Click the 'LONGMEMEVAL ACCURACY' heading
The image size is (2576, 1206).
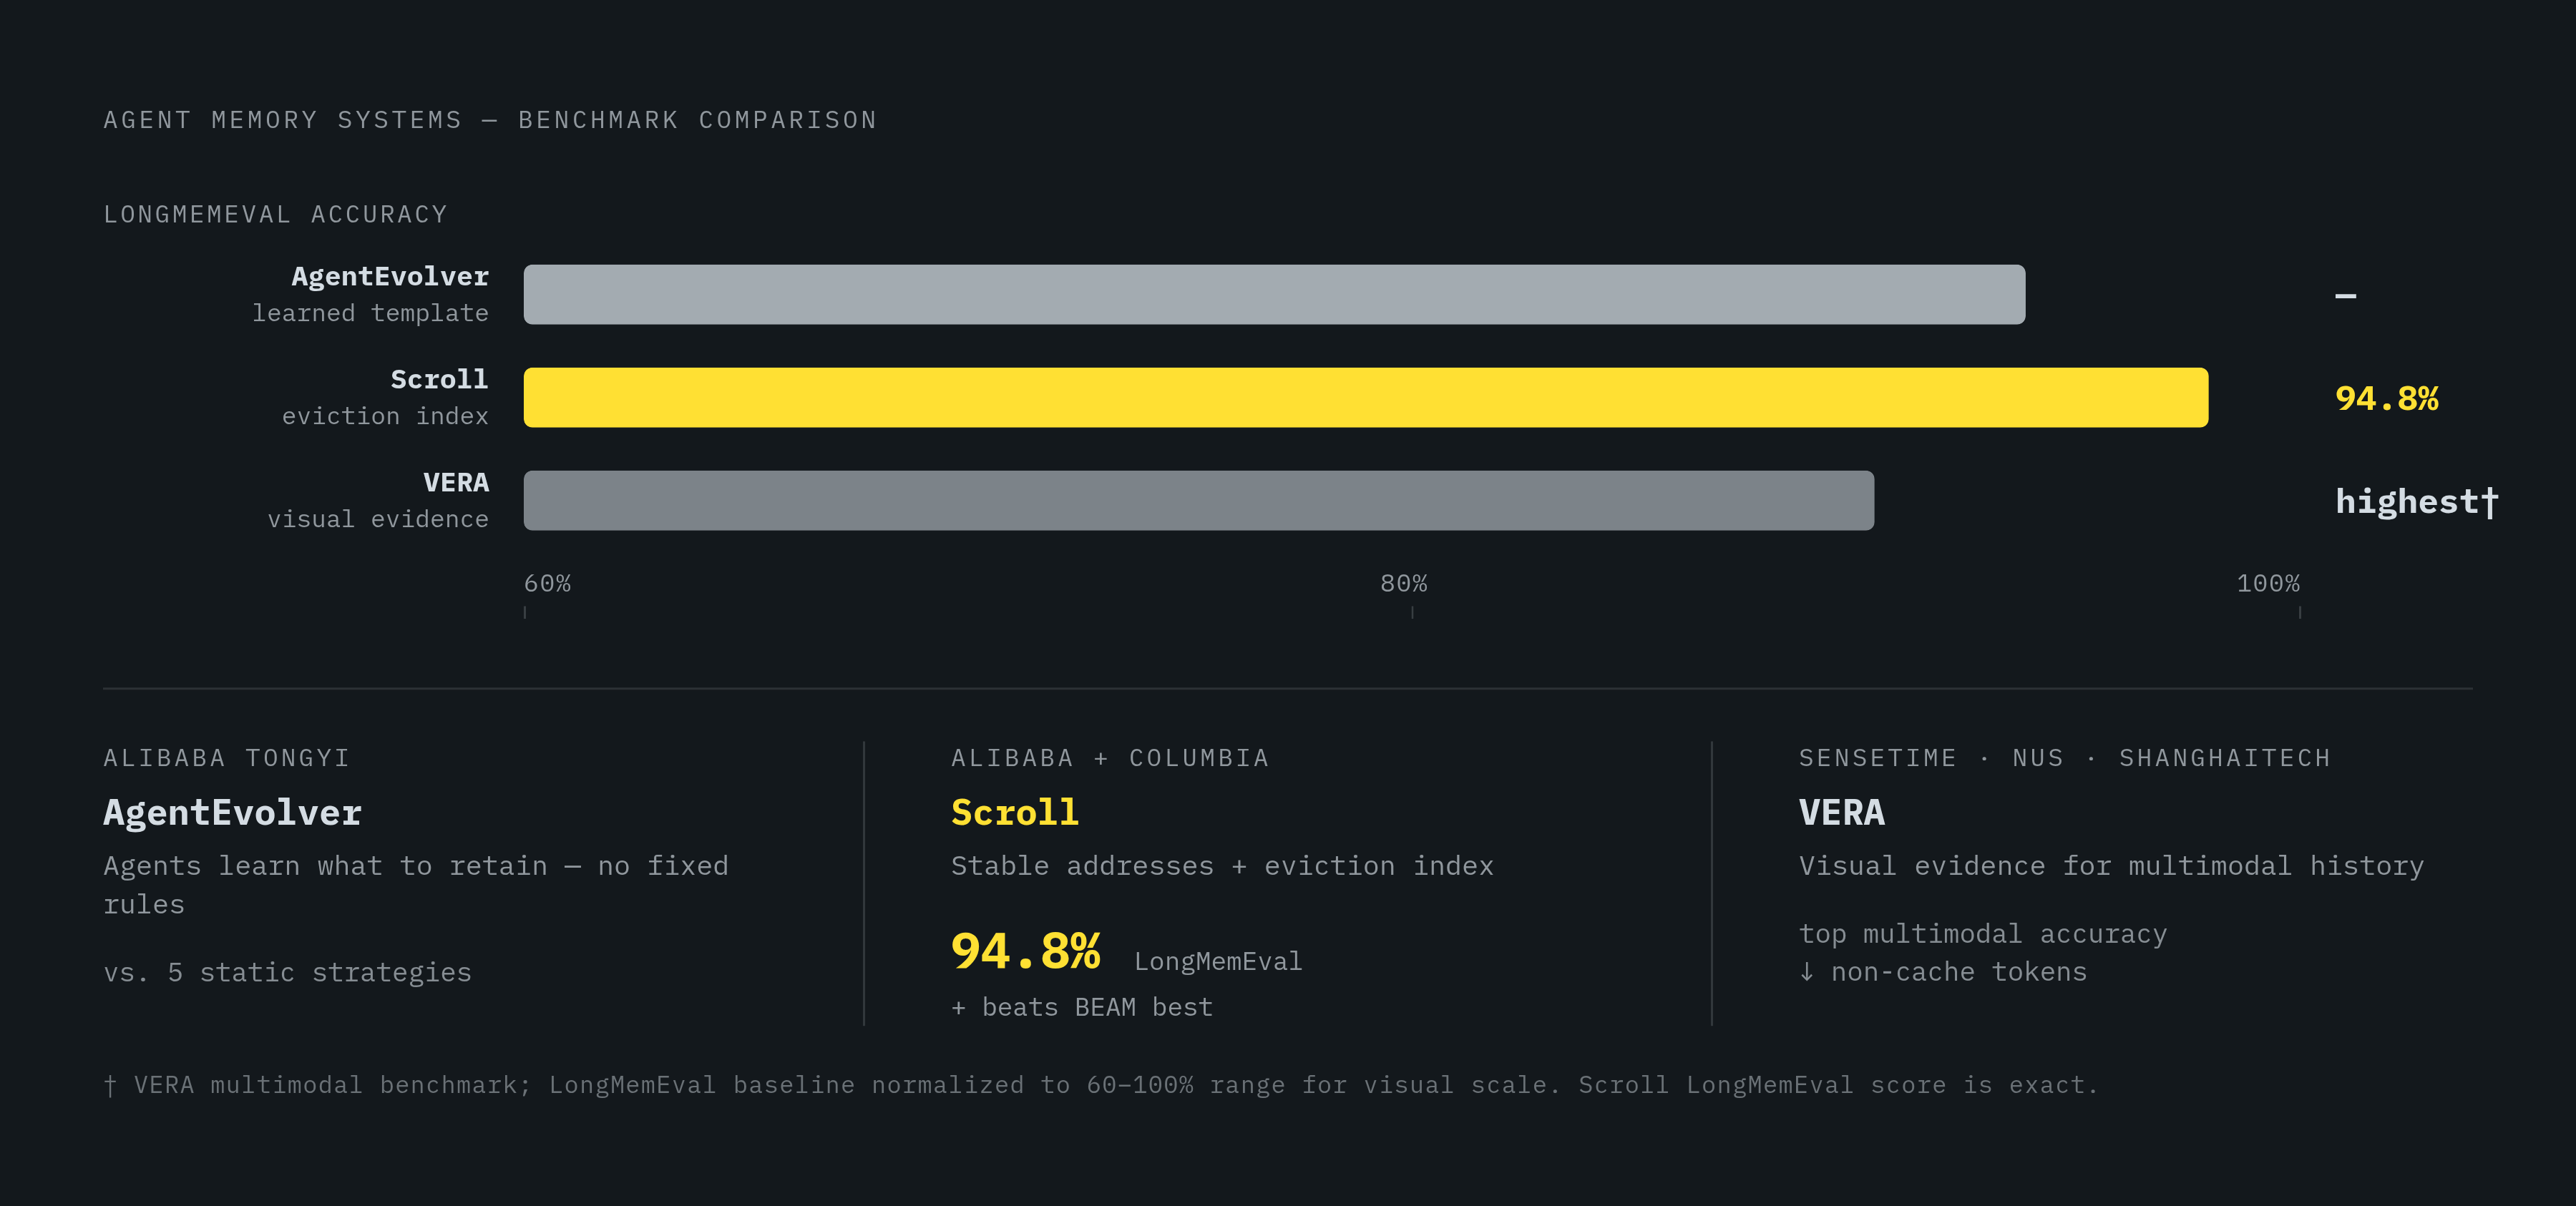tap(275, 214)
